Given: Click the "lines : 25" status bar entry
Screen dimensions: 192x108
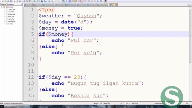Looking at the screenshot, I should point(106,103).
